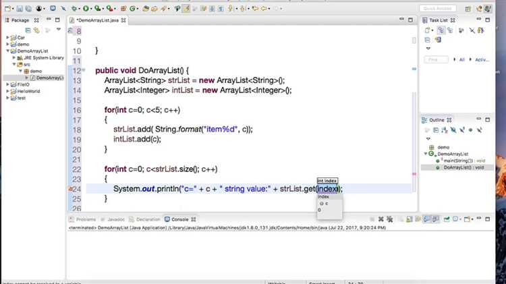Toggle Scheduled presentation in Task List
Viewport: 506px width, 284px height.
pos(450,30)
